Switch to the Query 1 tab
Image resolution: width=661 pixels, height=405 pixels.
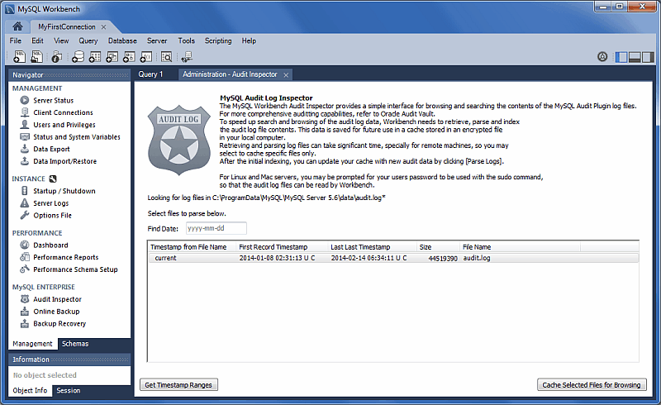150,74
